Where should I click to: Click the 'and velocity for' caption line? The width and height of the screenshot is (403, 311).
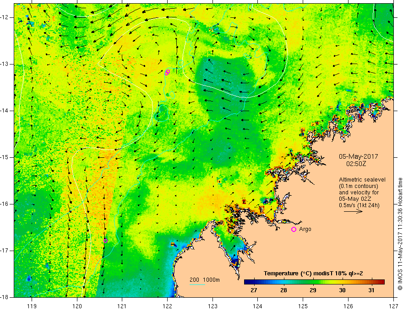click(359, 193)
